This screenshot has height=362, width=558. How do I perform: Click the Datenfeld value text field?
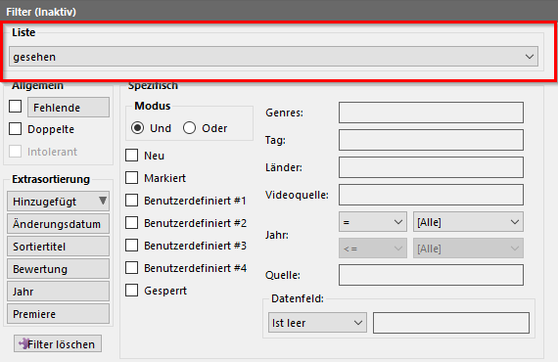(451, 323)
